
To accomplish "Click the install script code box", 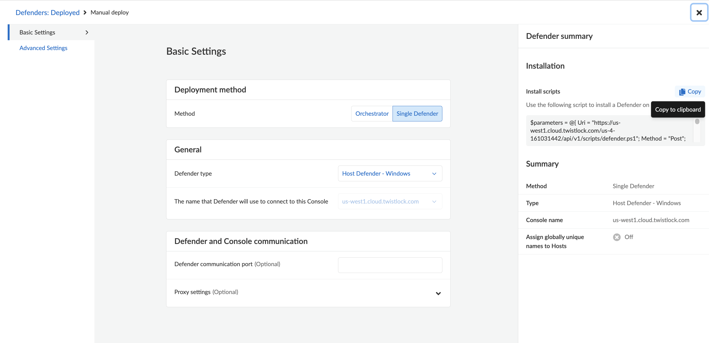I will coord(608,131).
